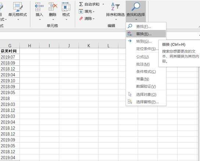Expand the Insert dropdown arrow
This screenshot has height=161, width=200.
coord(40,19)
